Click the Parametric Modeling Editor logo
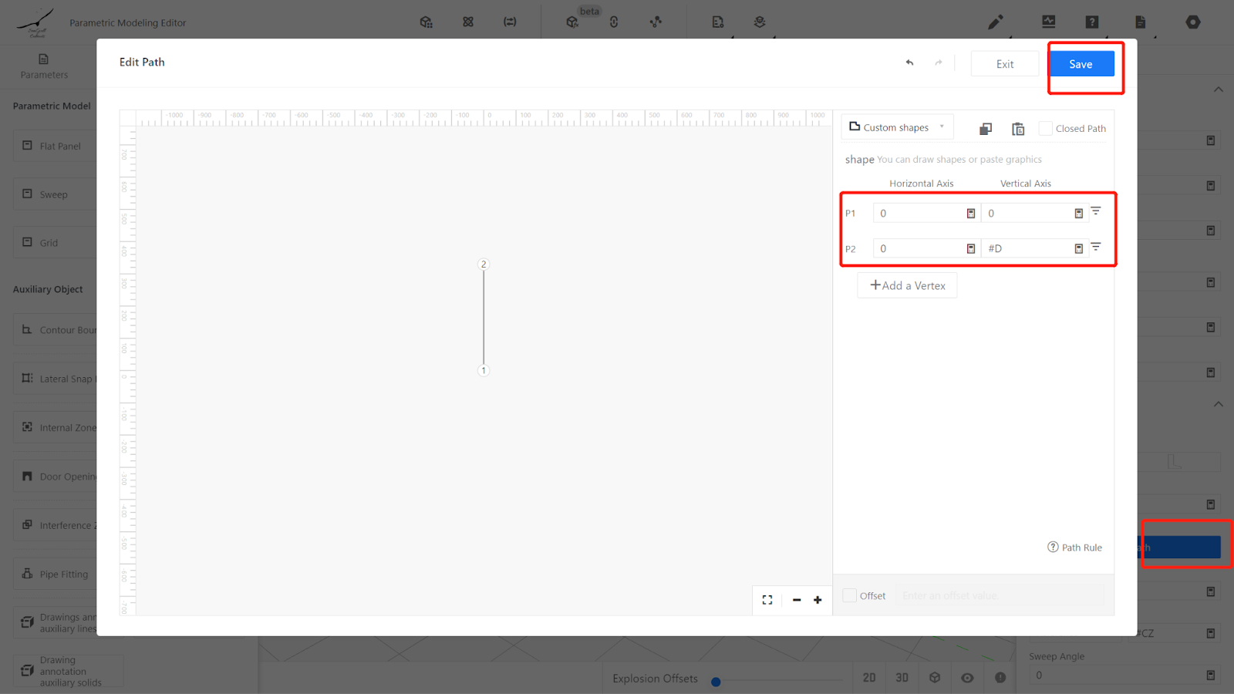 [x=36, y=22]
